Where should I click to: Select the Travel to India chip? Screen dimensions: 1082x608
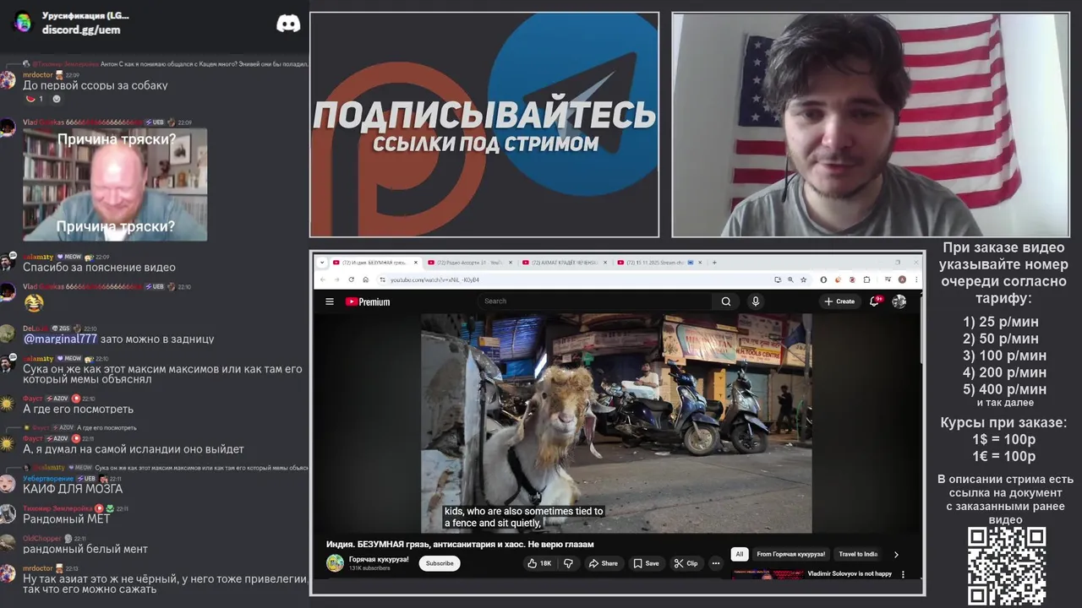[x=858, y=555]
